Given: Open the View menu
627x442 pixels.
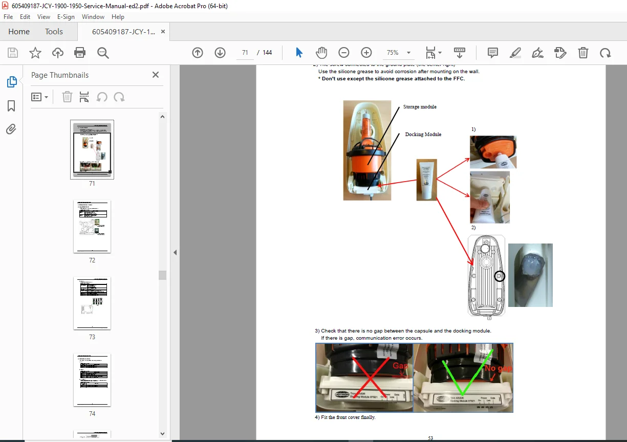Looking at the screenshot, I should pyautogui.click(x=44, y=17).
